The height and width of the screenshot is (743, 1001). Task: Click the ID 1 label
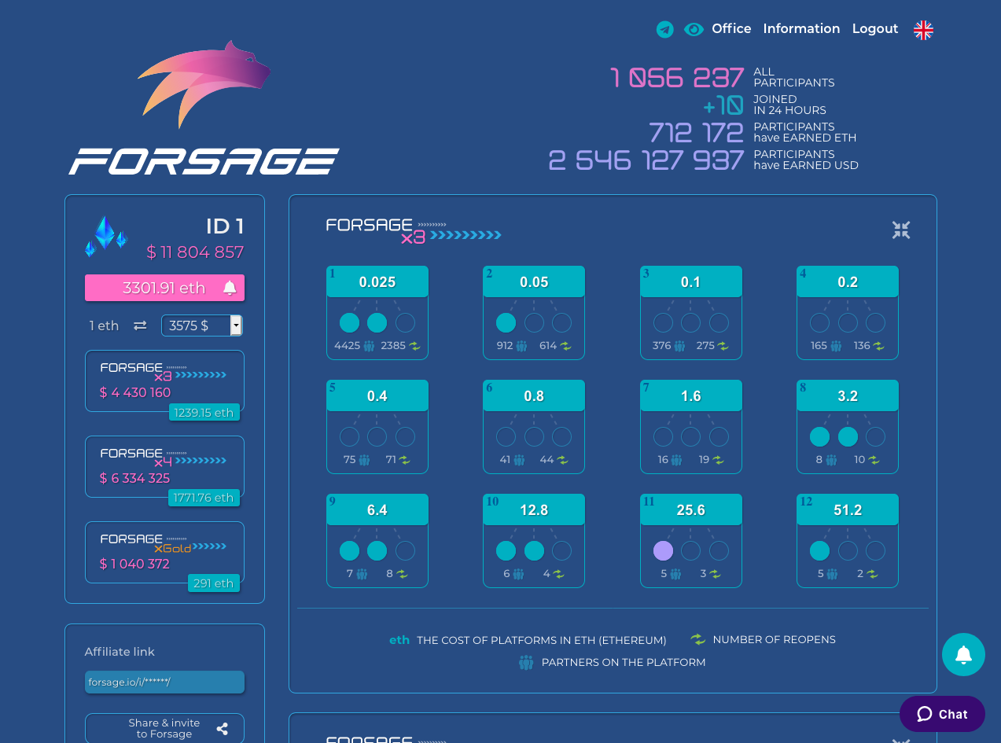point(225,226)
